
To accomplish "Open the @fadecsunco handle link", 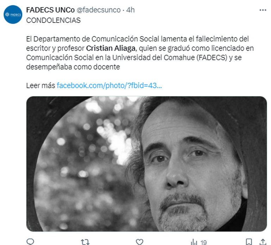I will click(x=98, y=10).
